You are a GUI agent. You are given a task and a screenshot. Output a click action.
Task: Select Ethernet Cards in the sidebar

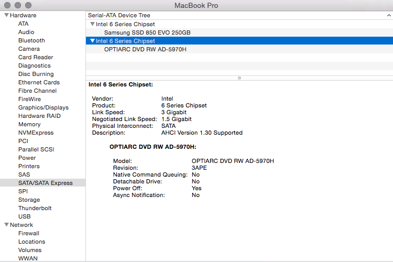pyautogui.click(x=39, y=82)
